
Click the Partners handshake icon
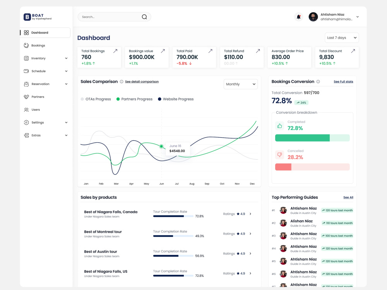click(x=26, y=97)
